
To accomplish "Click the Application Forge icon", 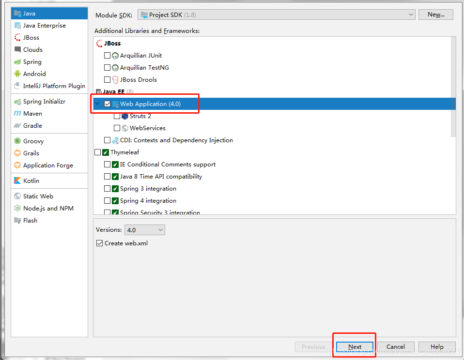I will [17, 165].
